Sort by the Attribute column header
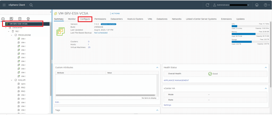The image size is (272, 115). coord(80,73)
